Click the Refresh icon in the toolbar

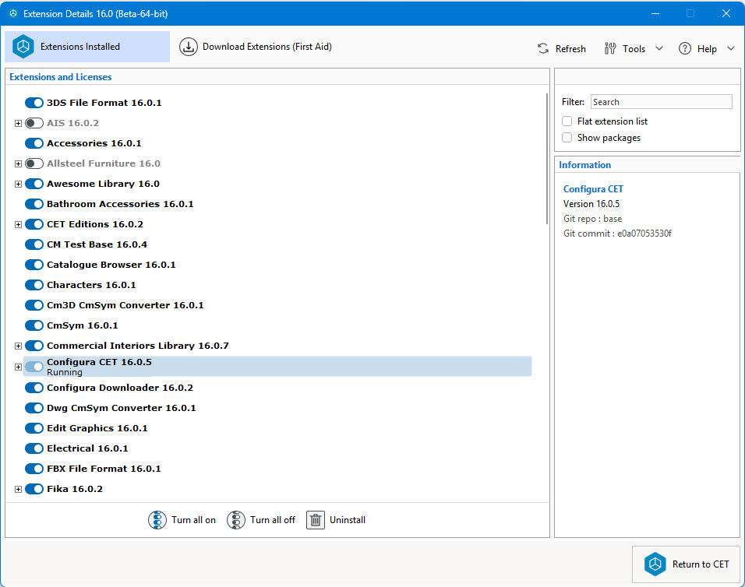pyautogui.click(x=543, y=48)
